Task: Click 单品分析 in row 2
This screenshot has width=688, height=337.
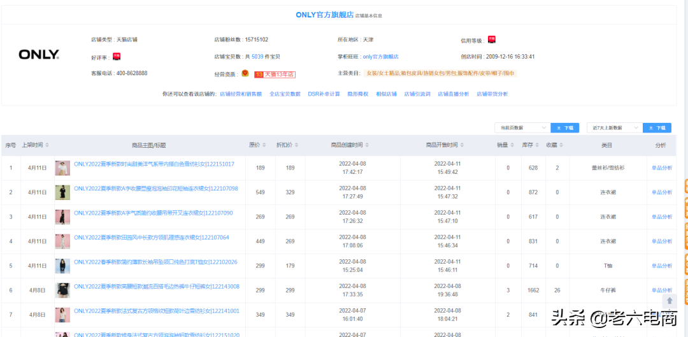Action: (662, 192)
